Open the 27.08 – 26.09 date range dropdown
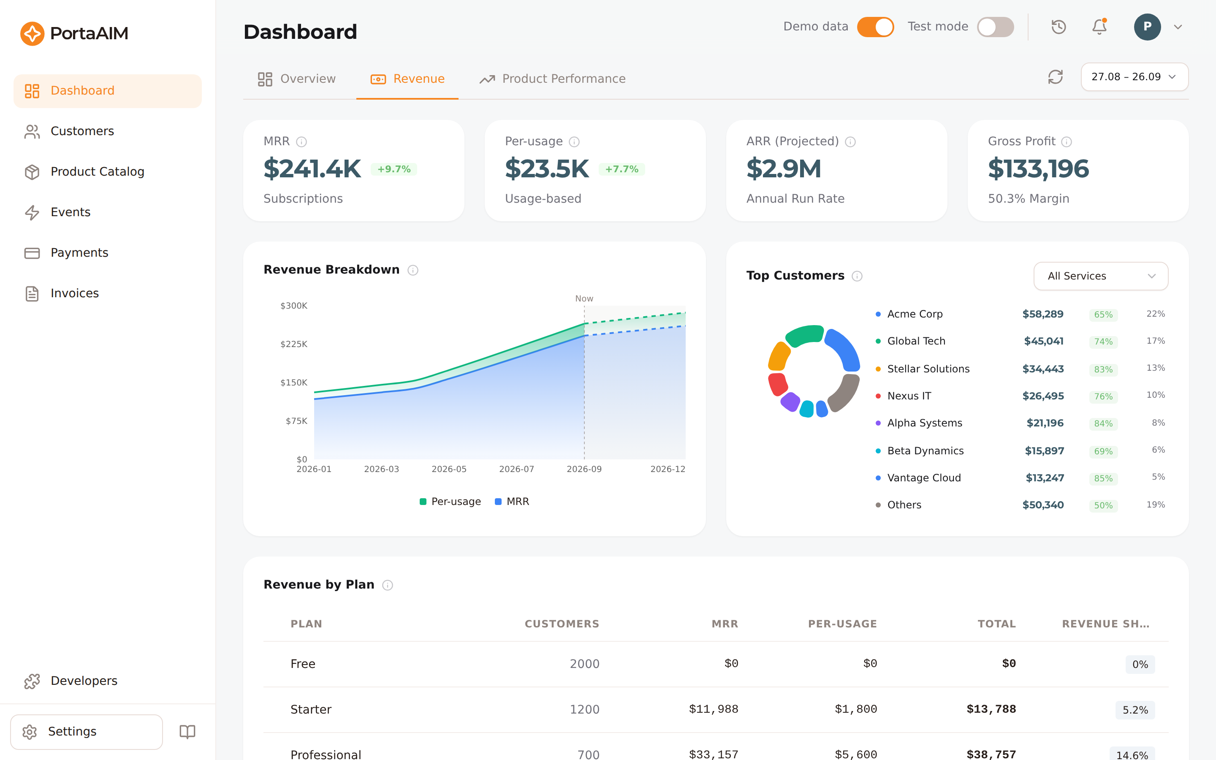 (1135, 77)
